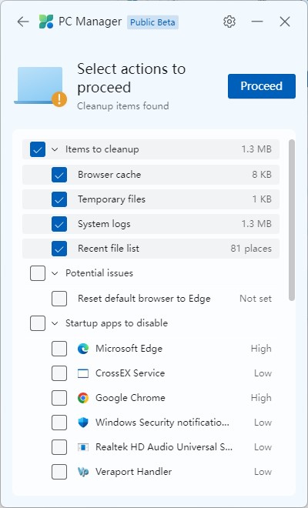Click the CrossEX Service window icon
Image resolution: width=308 pixels, height=508 pixels.
coord(83,373)
